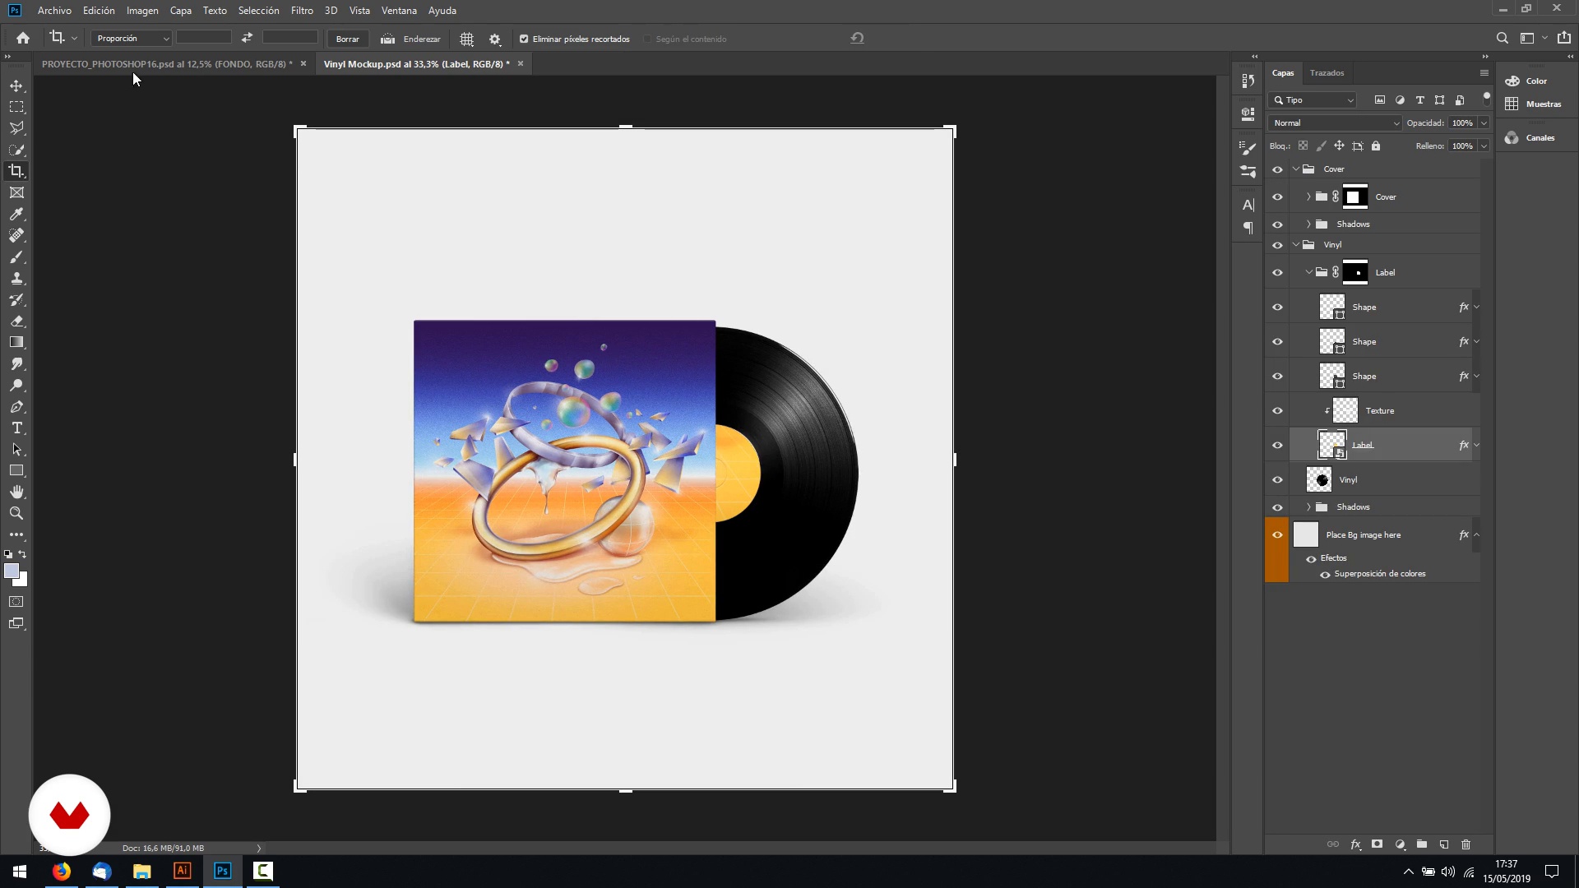Swap width and height crop values
The image size is (1579, 888).
[x=247, y=38]
